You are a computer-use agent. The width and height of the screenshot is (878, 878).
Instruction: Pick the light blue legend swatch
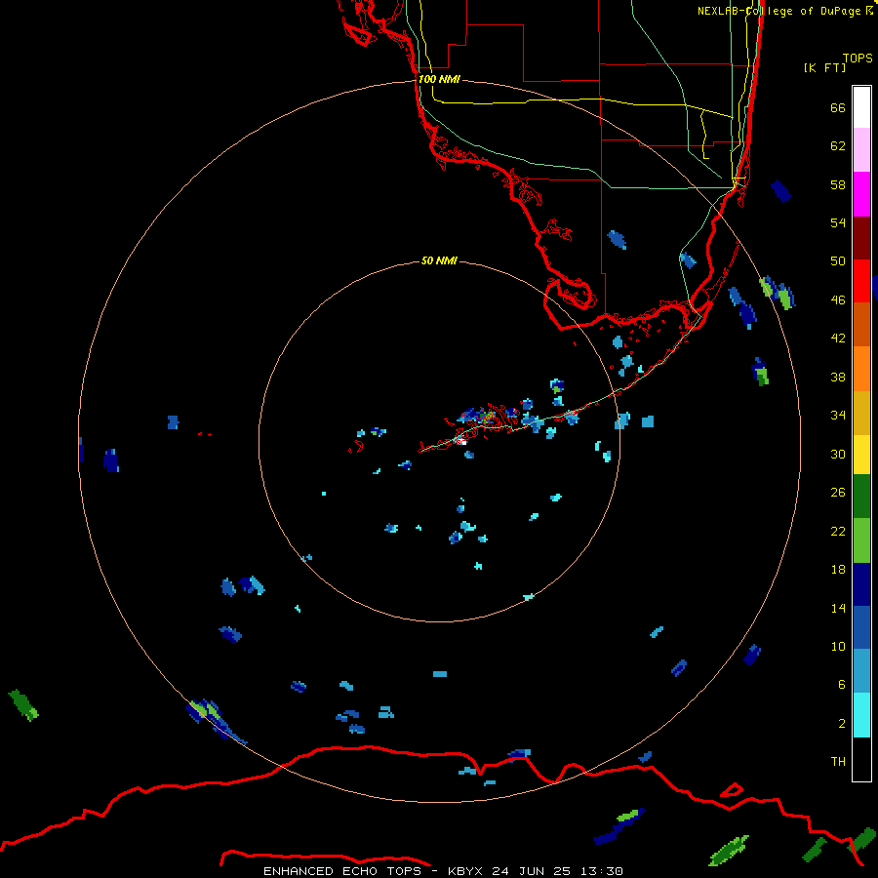coord(861,671)
